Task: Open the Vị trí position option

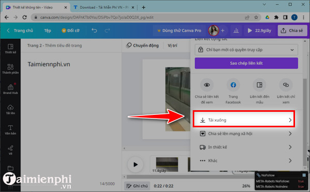Action: [x=173, y=46]
